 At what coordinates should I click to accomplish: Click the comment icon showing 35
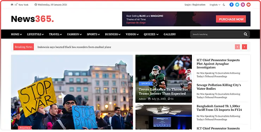(169, 99)
